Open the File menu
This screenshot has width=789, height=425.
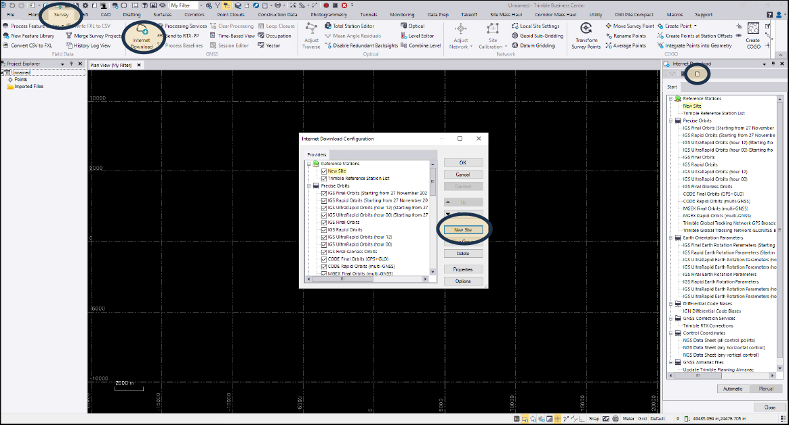(x=11, y=15)
